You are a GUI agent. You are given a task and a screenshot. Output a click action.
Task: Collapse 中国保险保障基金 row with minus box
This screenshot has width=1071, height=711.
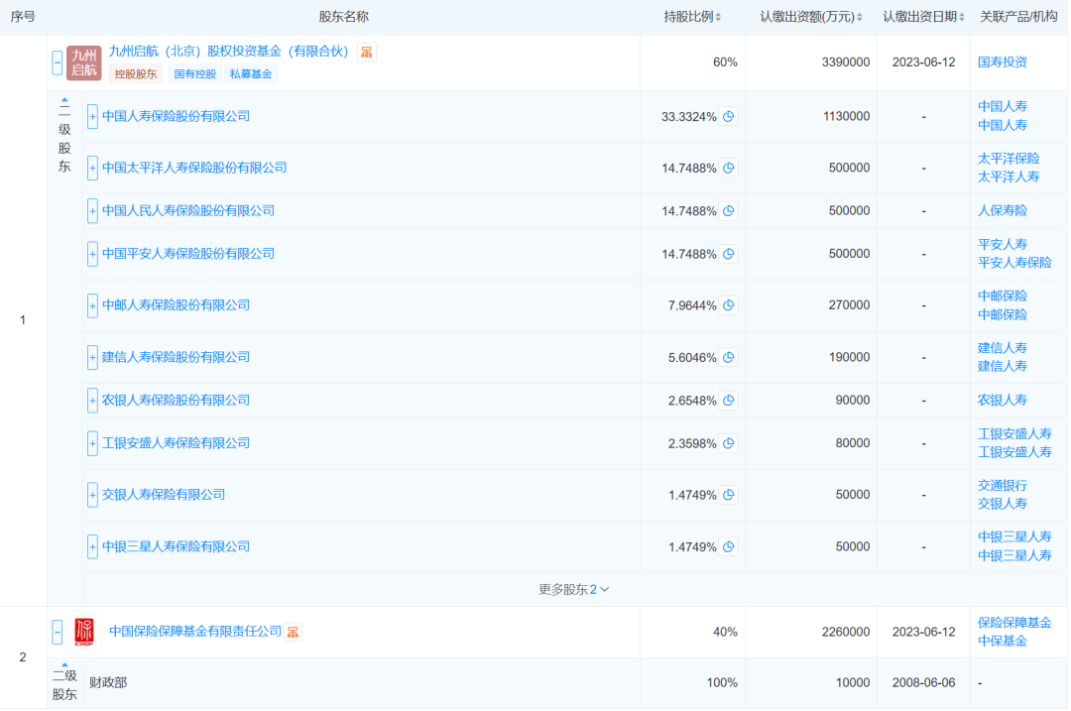[x=58, y=632]
